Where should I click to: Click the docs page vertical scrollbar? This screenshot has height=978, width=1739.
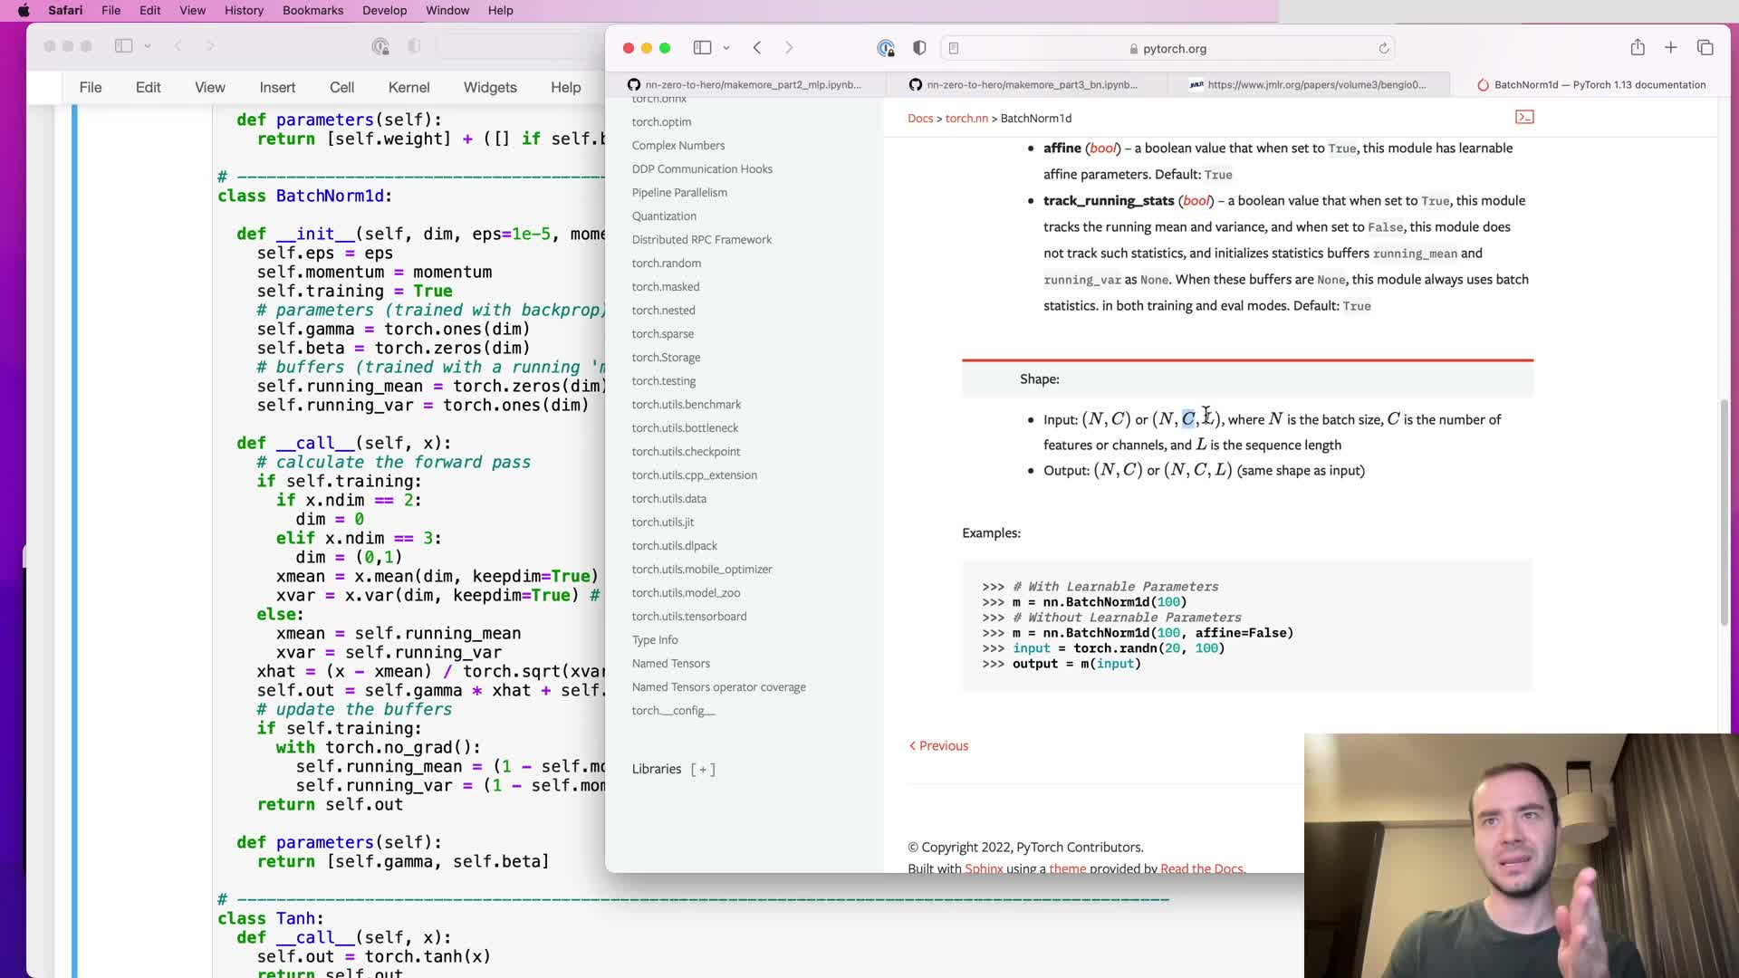[x=1724, y=512]
